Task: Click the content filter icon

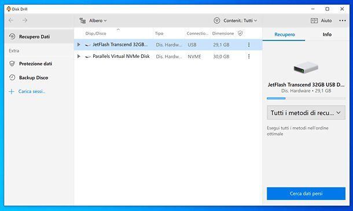Action: click(217, 21)
